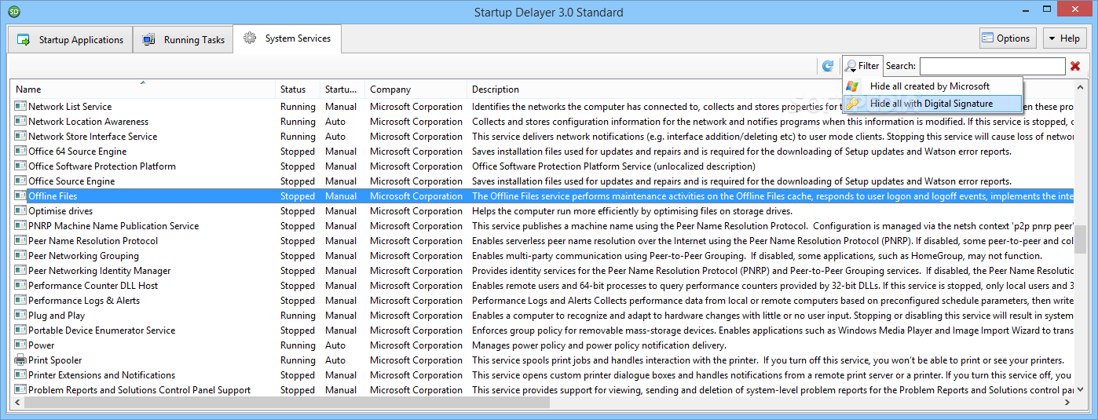1098x420 pixels.
Task: Click the Network Store Interface Service icon
Action: 20,136
